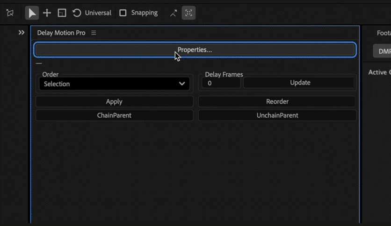Switch to the Footage panel tab
Viewport: 391px width, 226px height.
384,33
